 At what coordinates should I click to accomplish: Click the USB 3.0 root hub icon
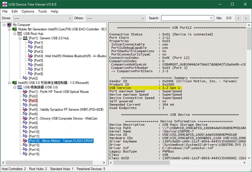click(x=20, y=87)
